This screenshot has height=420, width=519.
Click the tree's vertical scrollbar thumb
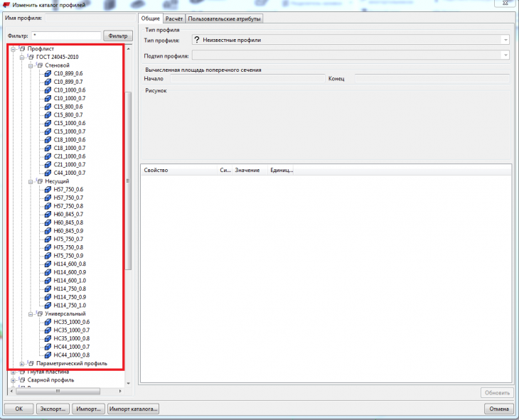tap(128, 181)
